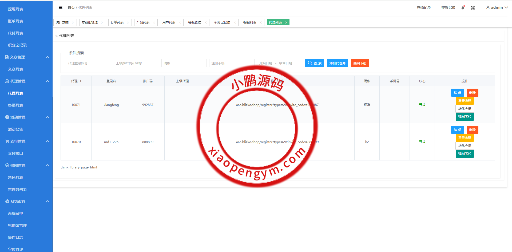Click 重置密码 for agent md11225
This screenshot has width=512, height=252.
click(x=465, y=138)
